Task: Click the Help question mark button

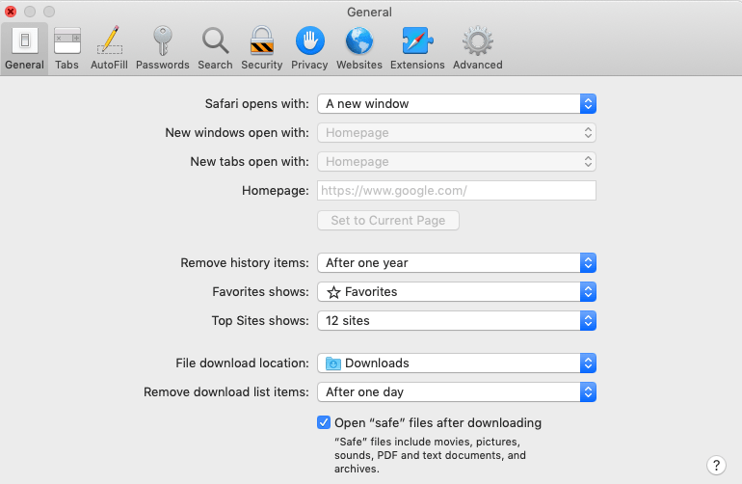Action: point(716,465)
